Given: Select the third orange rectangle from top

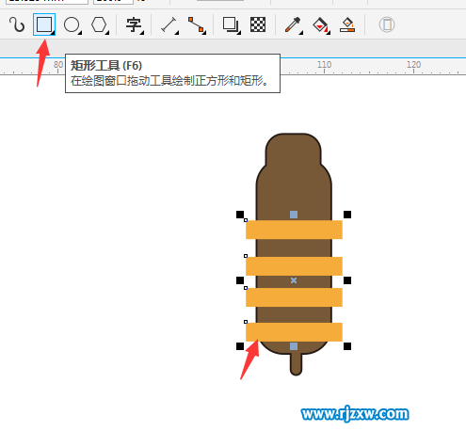Looking at the screenshot, I should 294,297.
